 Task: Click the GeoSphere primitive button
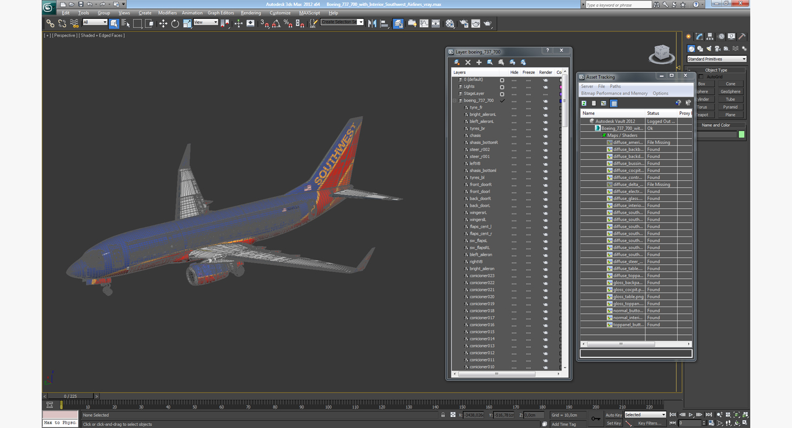point(730,91)
